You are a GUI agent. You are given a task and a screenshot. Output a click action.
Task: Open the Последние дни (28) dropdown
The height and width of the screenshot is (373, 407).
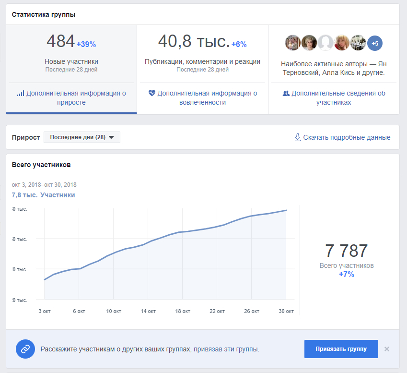[x=82, y=137]
